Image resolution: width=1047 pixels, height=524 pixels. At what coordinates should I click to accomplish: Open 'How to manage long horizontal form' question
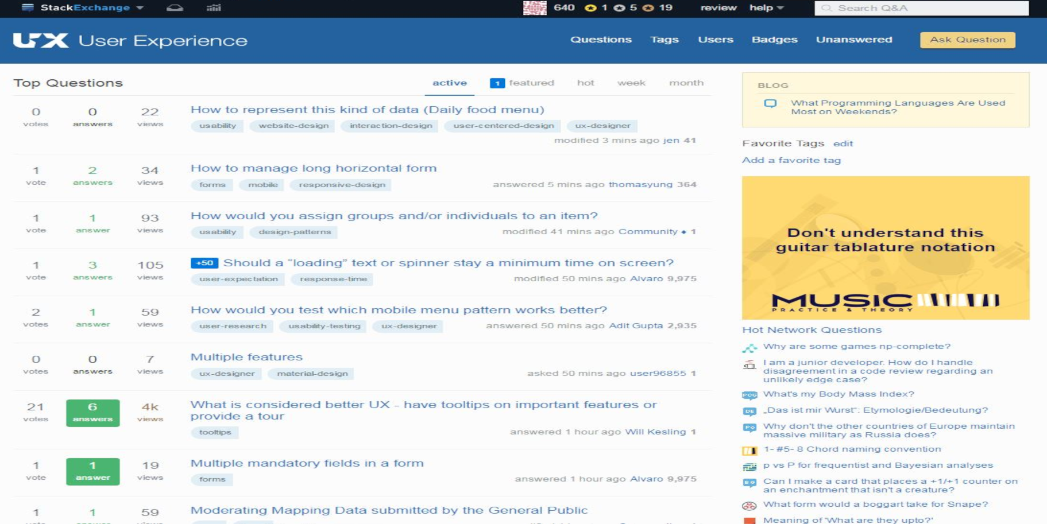click(314, 168)
